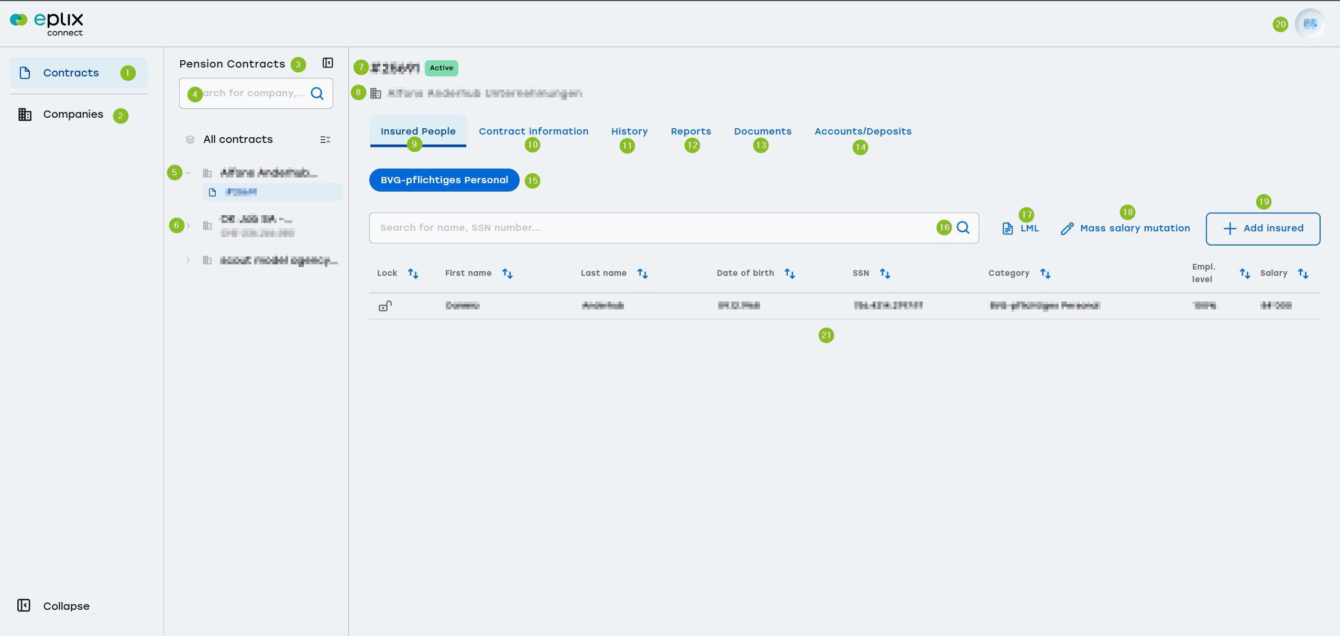The width and height of the screenshot is (1340, 636).
Task: Open the History tab
Action: (x=629, y=131)
